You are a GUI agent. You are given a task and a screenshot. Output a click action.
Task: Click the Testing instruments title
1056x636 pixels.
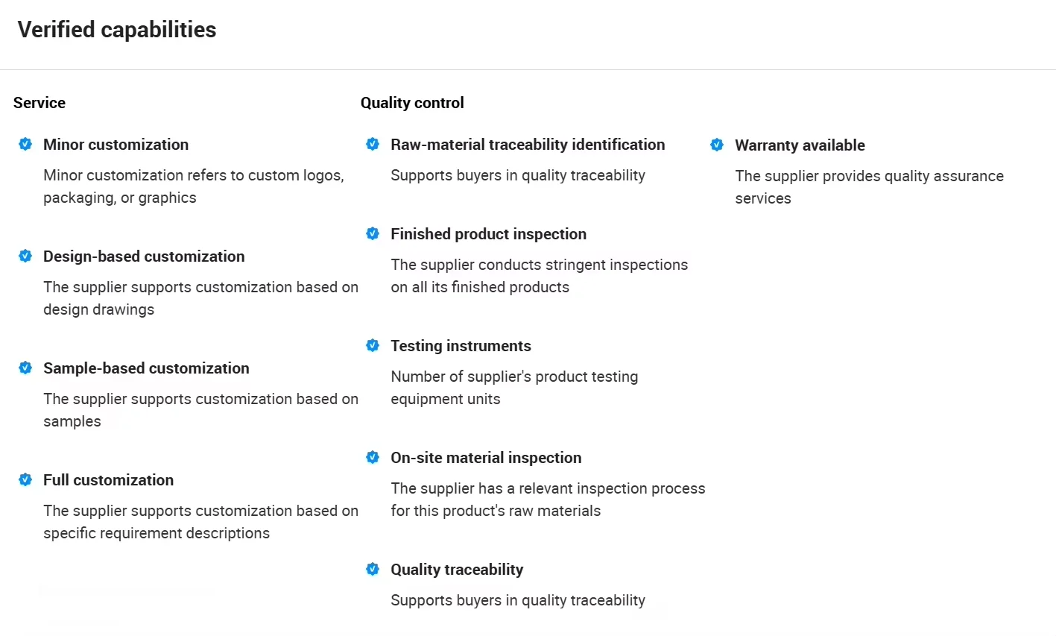pos(461,346)
